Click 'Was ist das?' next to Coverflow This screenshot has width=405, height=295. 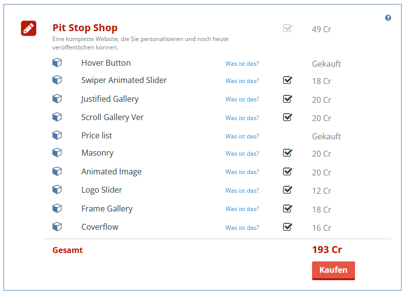(242, 228)
